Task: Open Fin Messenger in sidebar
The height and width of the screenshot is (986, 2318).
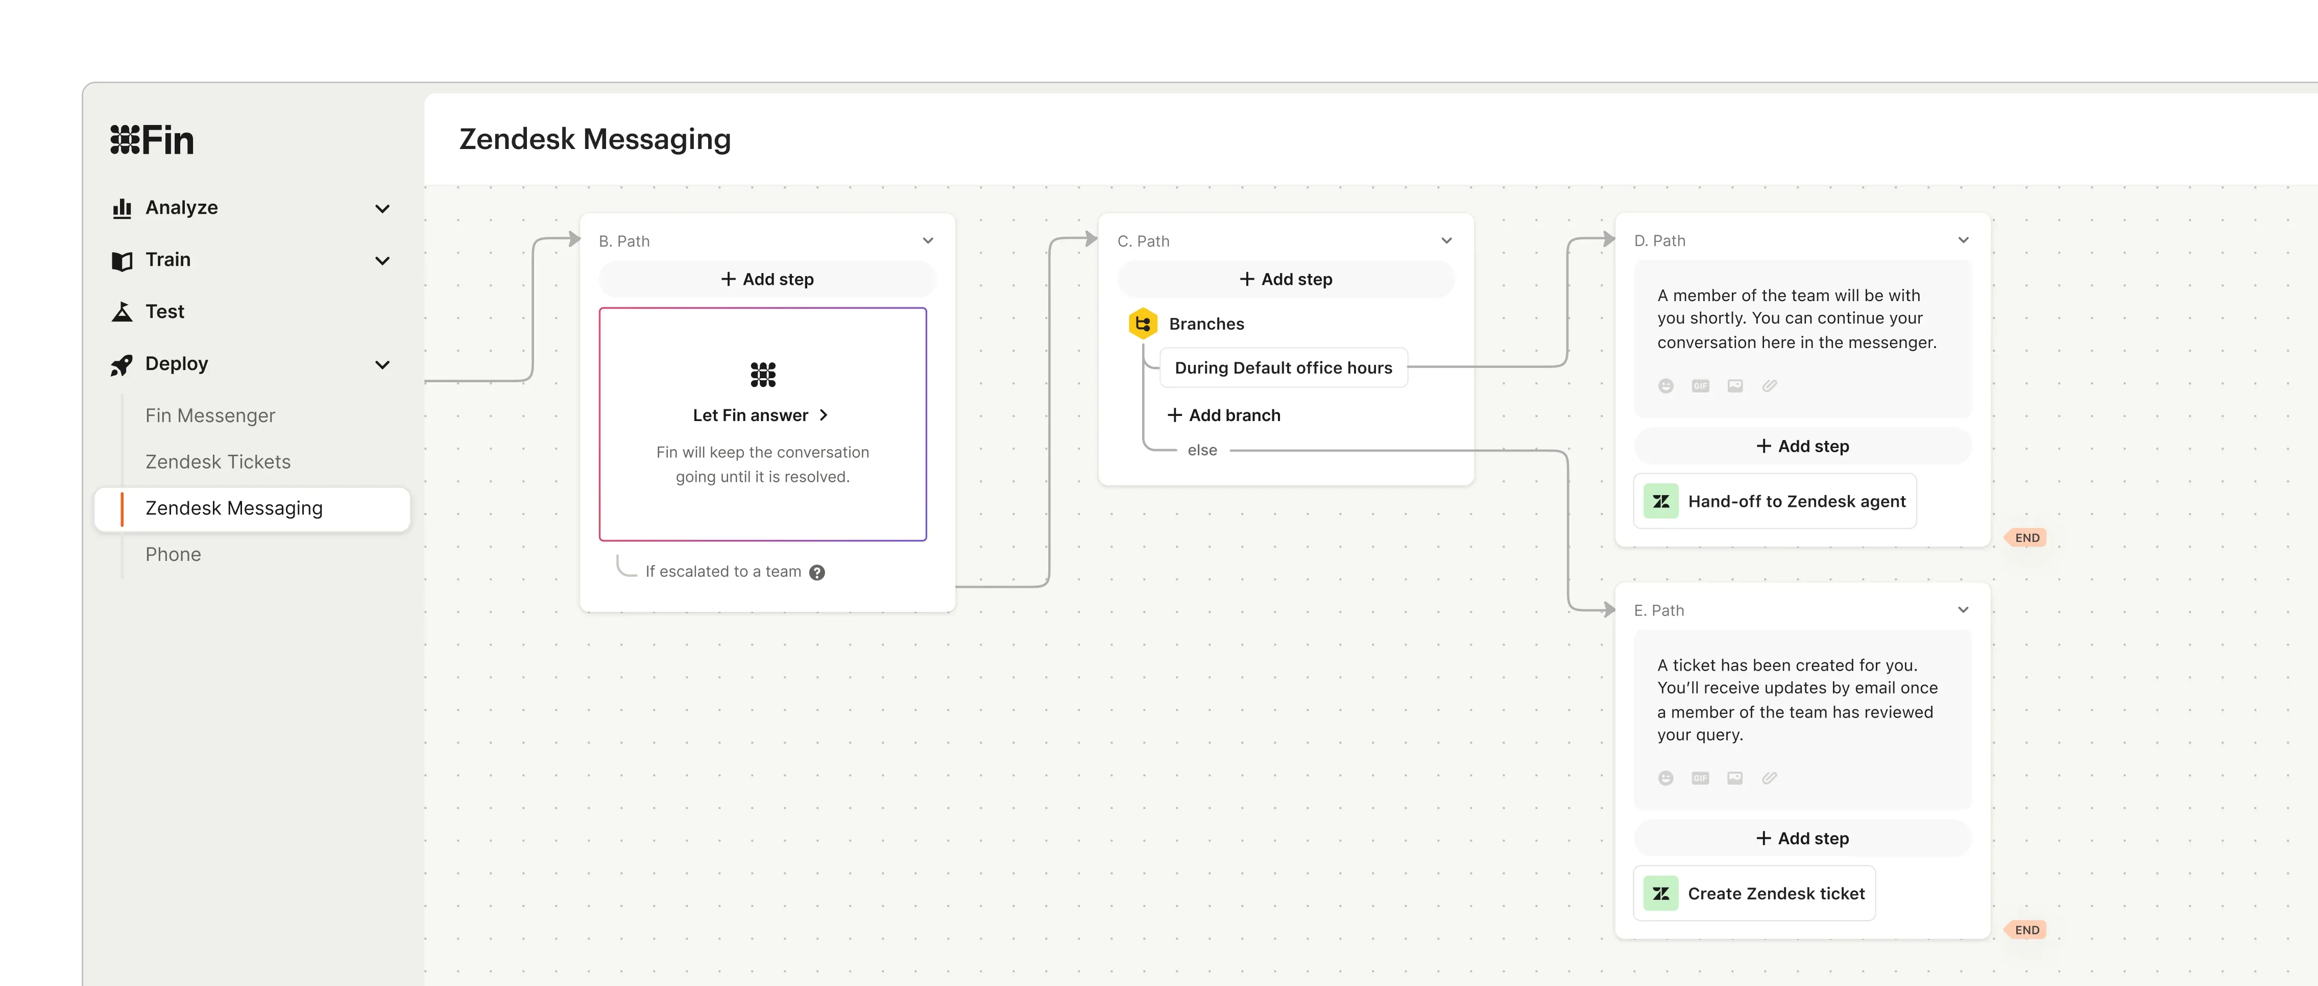Action: click(210, 415)
